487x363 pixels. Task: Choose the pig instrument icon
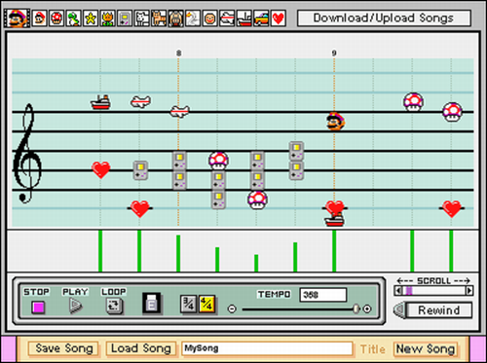point(175,18)
